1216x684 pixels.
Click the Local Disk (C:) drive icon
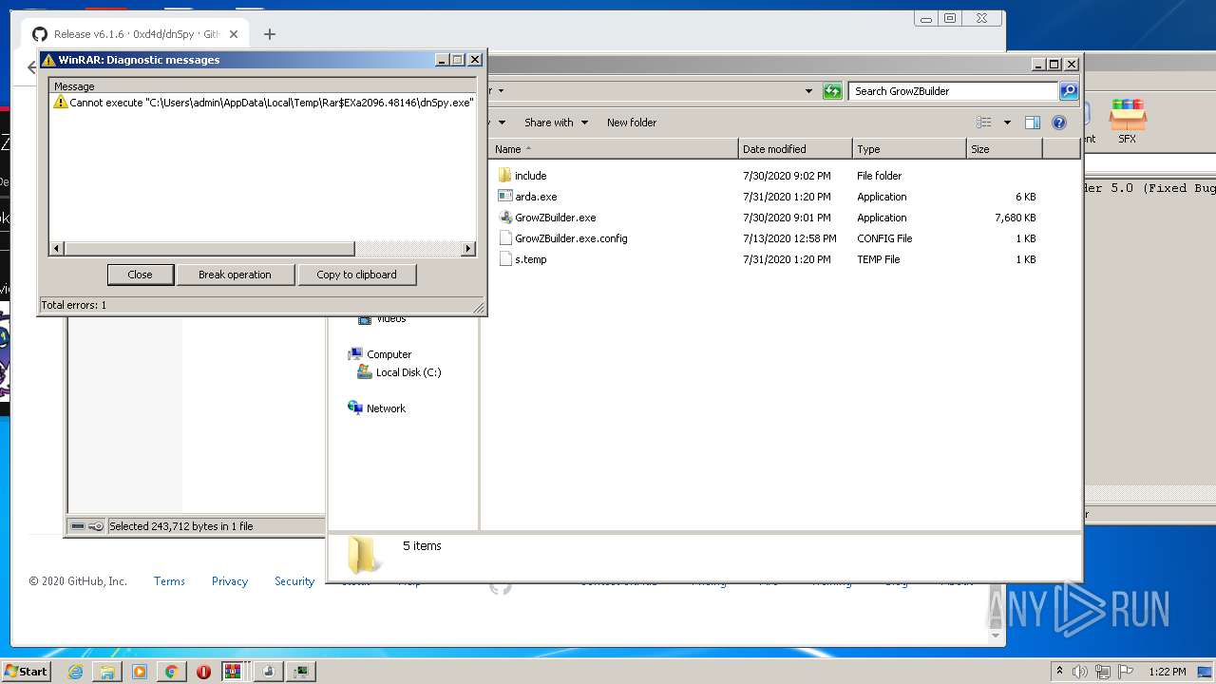point(364,372)
